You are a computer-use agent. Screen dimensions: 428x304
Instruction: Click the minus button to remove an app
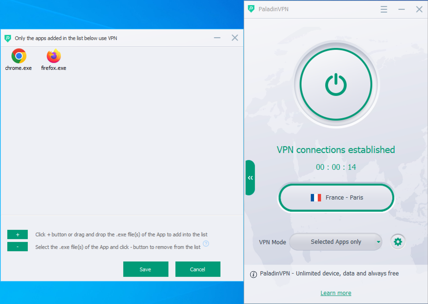(x=17, y=247)
